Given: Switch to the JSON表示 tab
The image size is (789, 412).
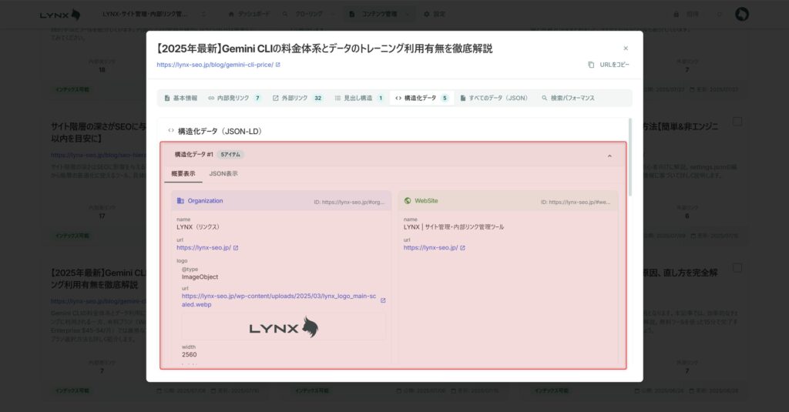Looking at the screenshot, I should click(223, 174).
